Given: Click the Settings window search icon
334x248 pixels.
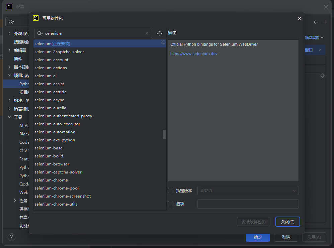Looking at the screenshot, I should click(x=11, y=22).
